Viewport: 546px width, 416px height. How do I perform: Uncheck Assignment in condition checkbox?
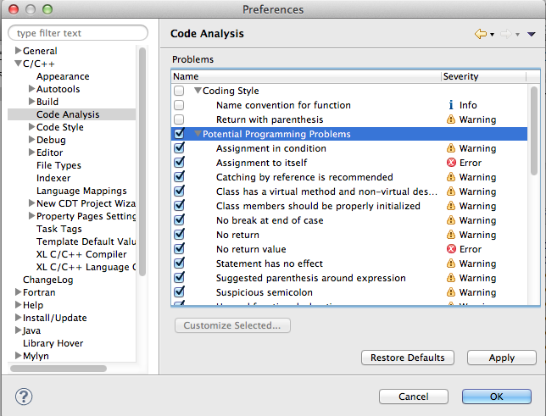[179, 148]
